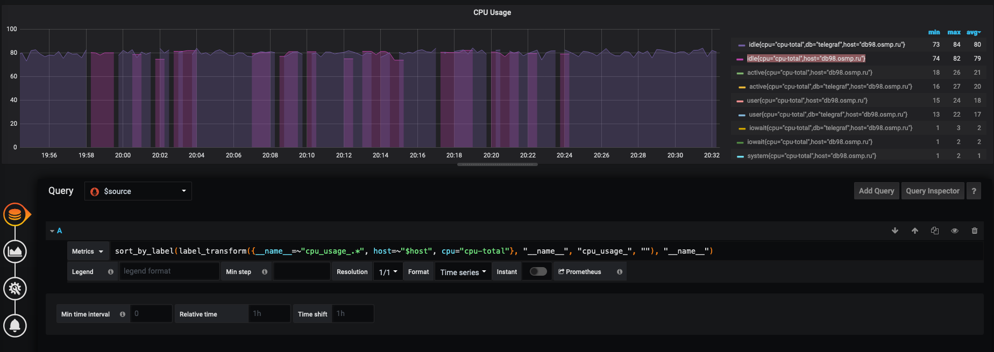This screenshot has width=994, height=352.
Task: Toggle user telegraf series legend entry
Action: click(828, 114)
